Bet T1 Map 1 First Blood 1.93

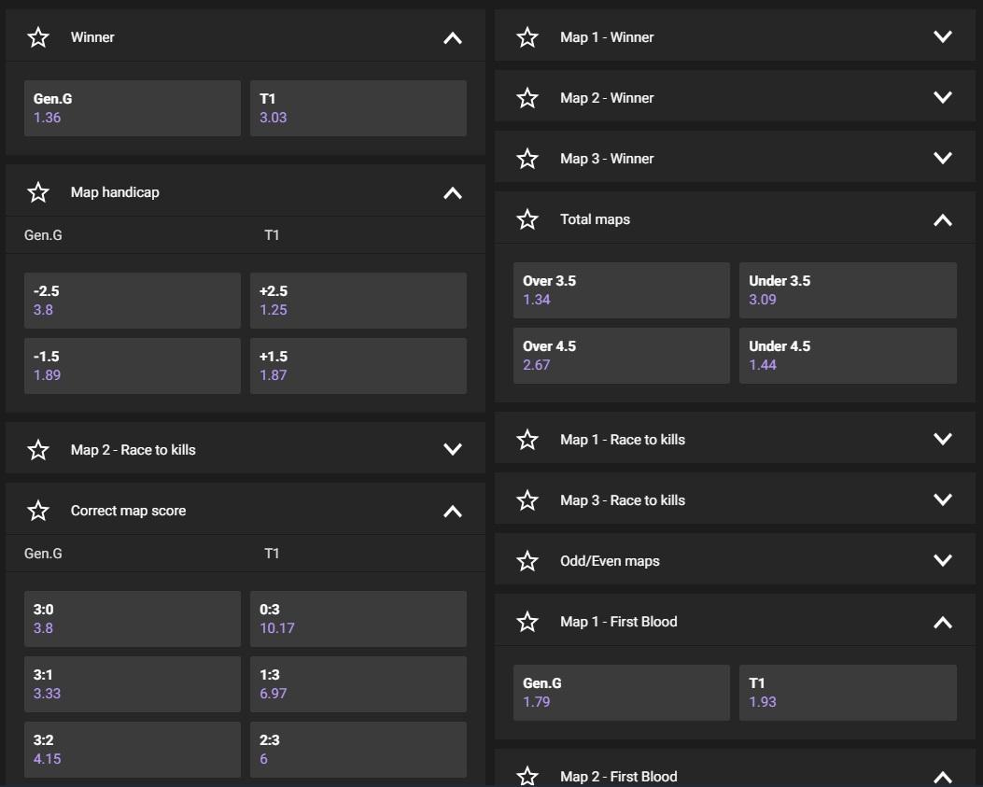click(x=849, y=693)
